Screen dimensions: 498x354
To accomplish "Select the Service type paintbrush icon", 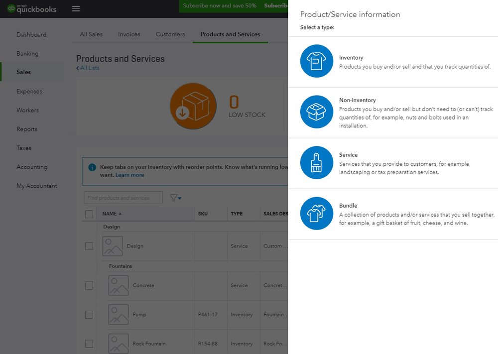I will [316, 162].
